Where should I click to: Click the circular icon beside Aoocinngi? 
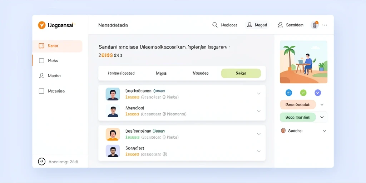(x=41, y=162)
